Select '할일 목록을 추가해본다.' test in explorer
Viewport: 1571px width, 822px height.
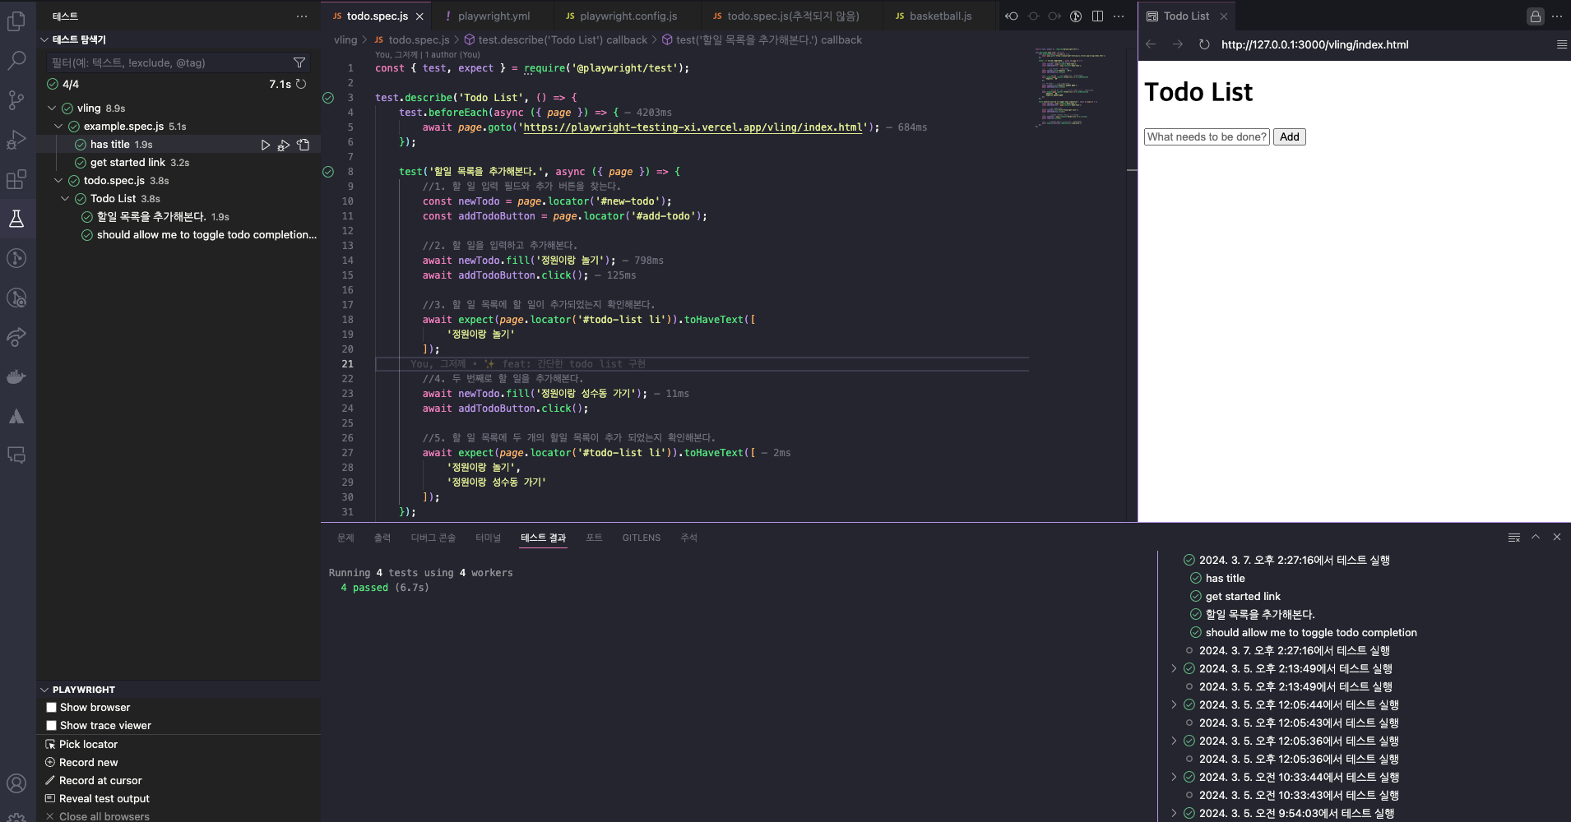(151, 217)
